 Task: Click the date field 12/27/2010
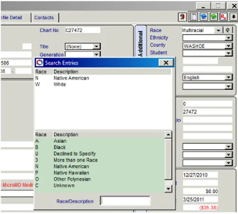point(200,175)
